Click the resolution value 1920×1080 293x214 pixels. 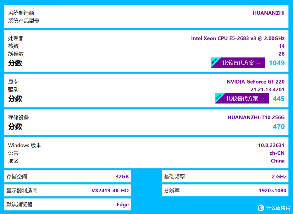tap(273, 190)
